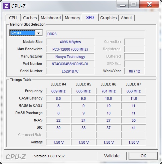
Task: Click the tRAS value 27
Action: (x=109, y=120)
